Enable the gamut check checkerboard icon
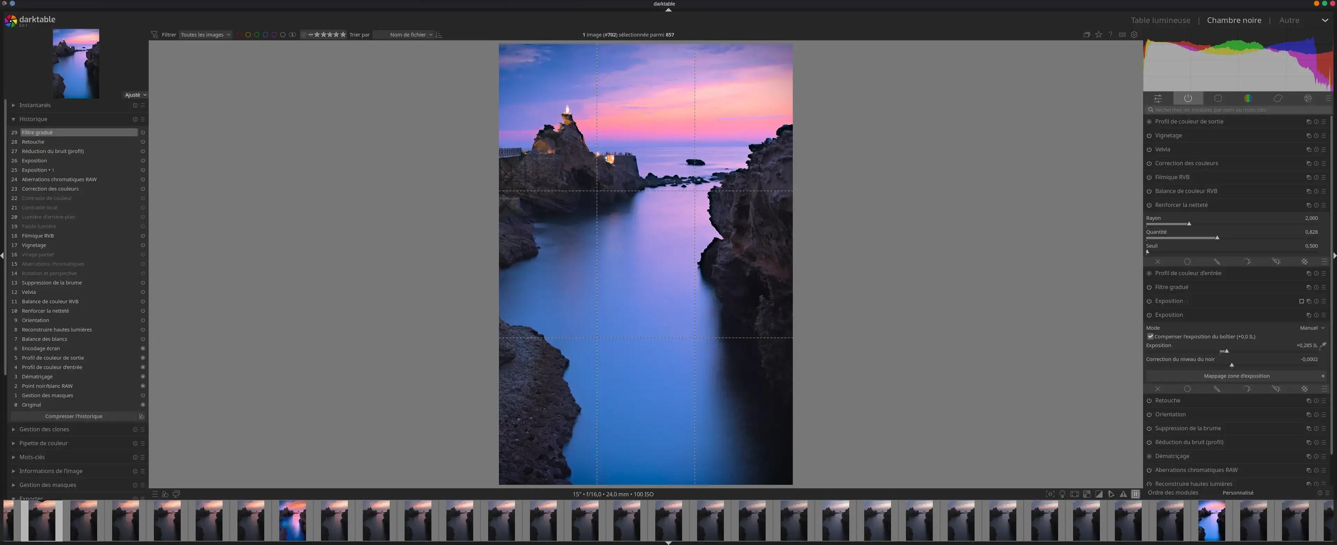Screen dimensions: 1337x545 (x=1087, y=494)
